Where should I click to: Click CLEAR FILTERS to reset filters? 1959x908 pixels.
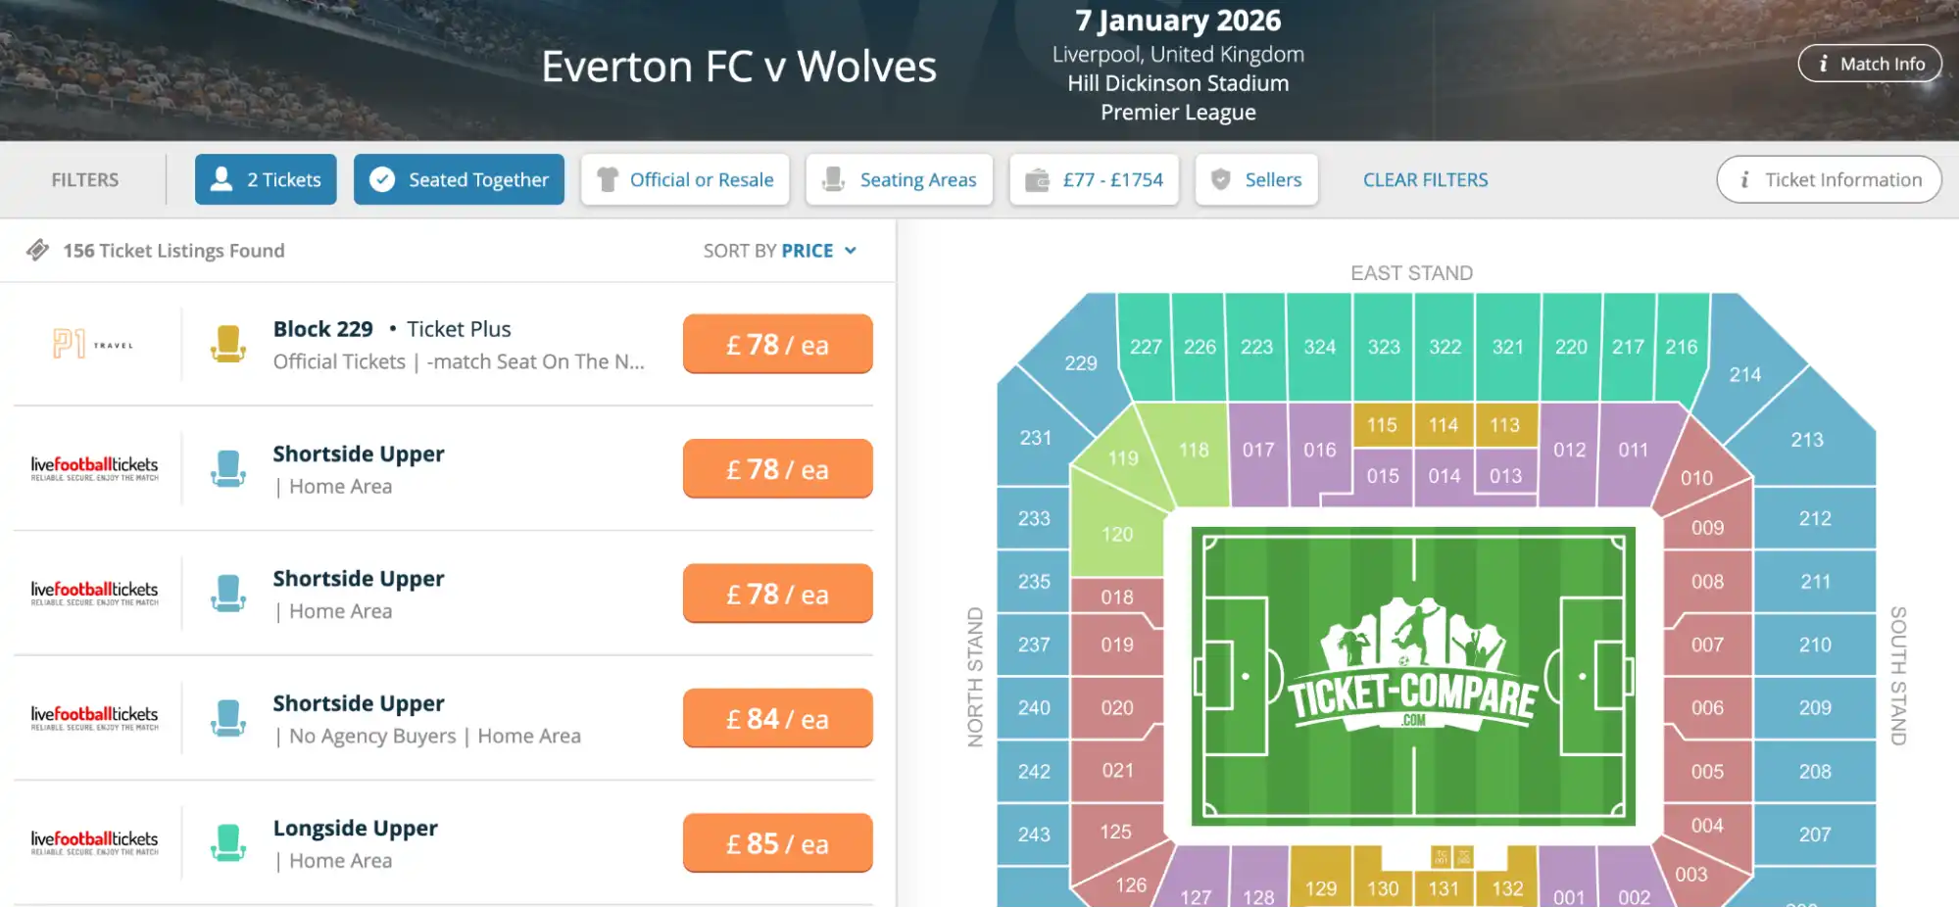[1425, 179]
